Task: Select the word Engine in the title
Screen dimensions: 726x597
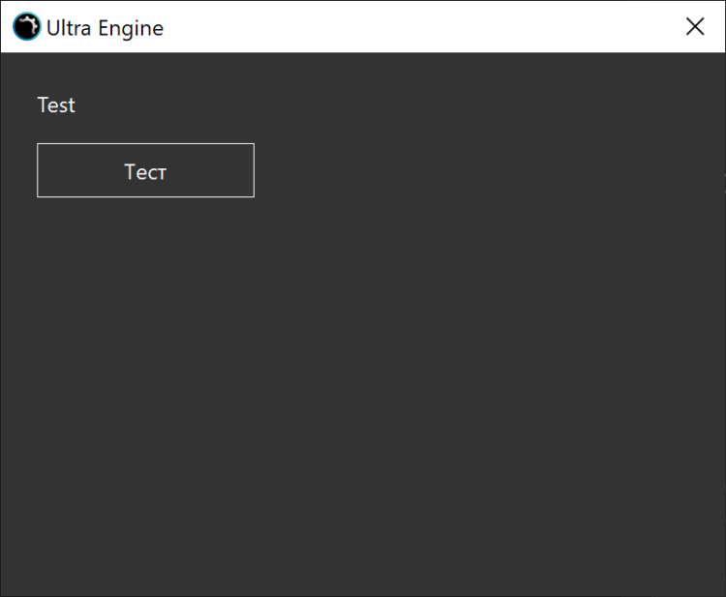Action: coord(131,28)
